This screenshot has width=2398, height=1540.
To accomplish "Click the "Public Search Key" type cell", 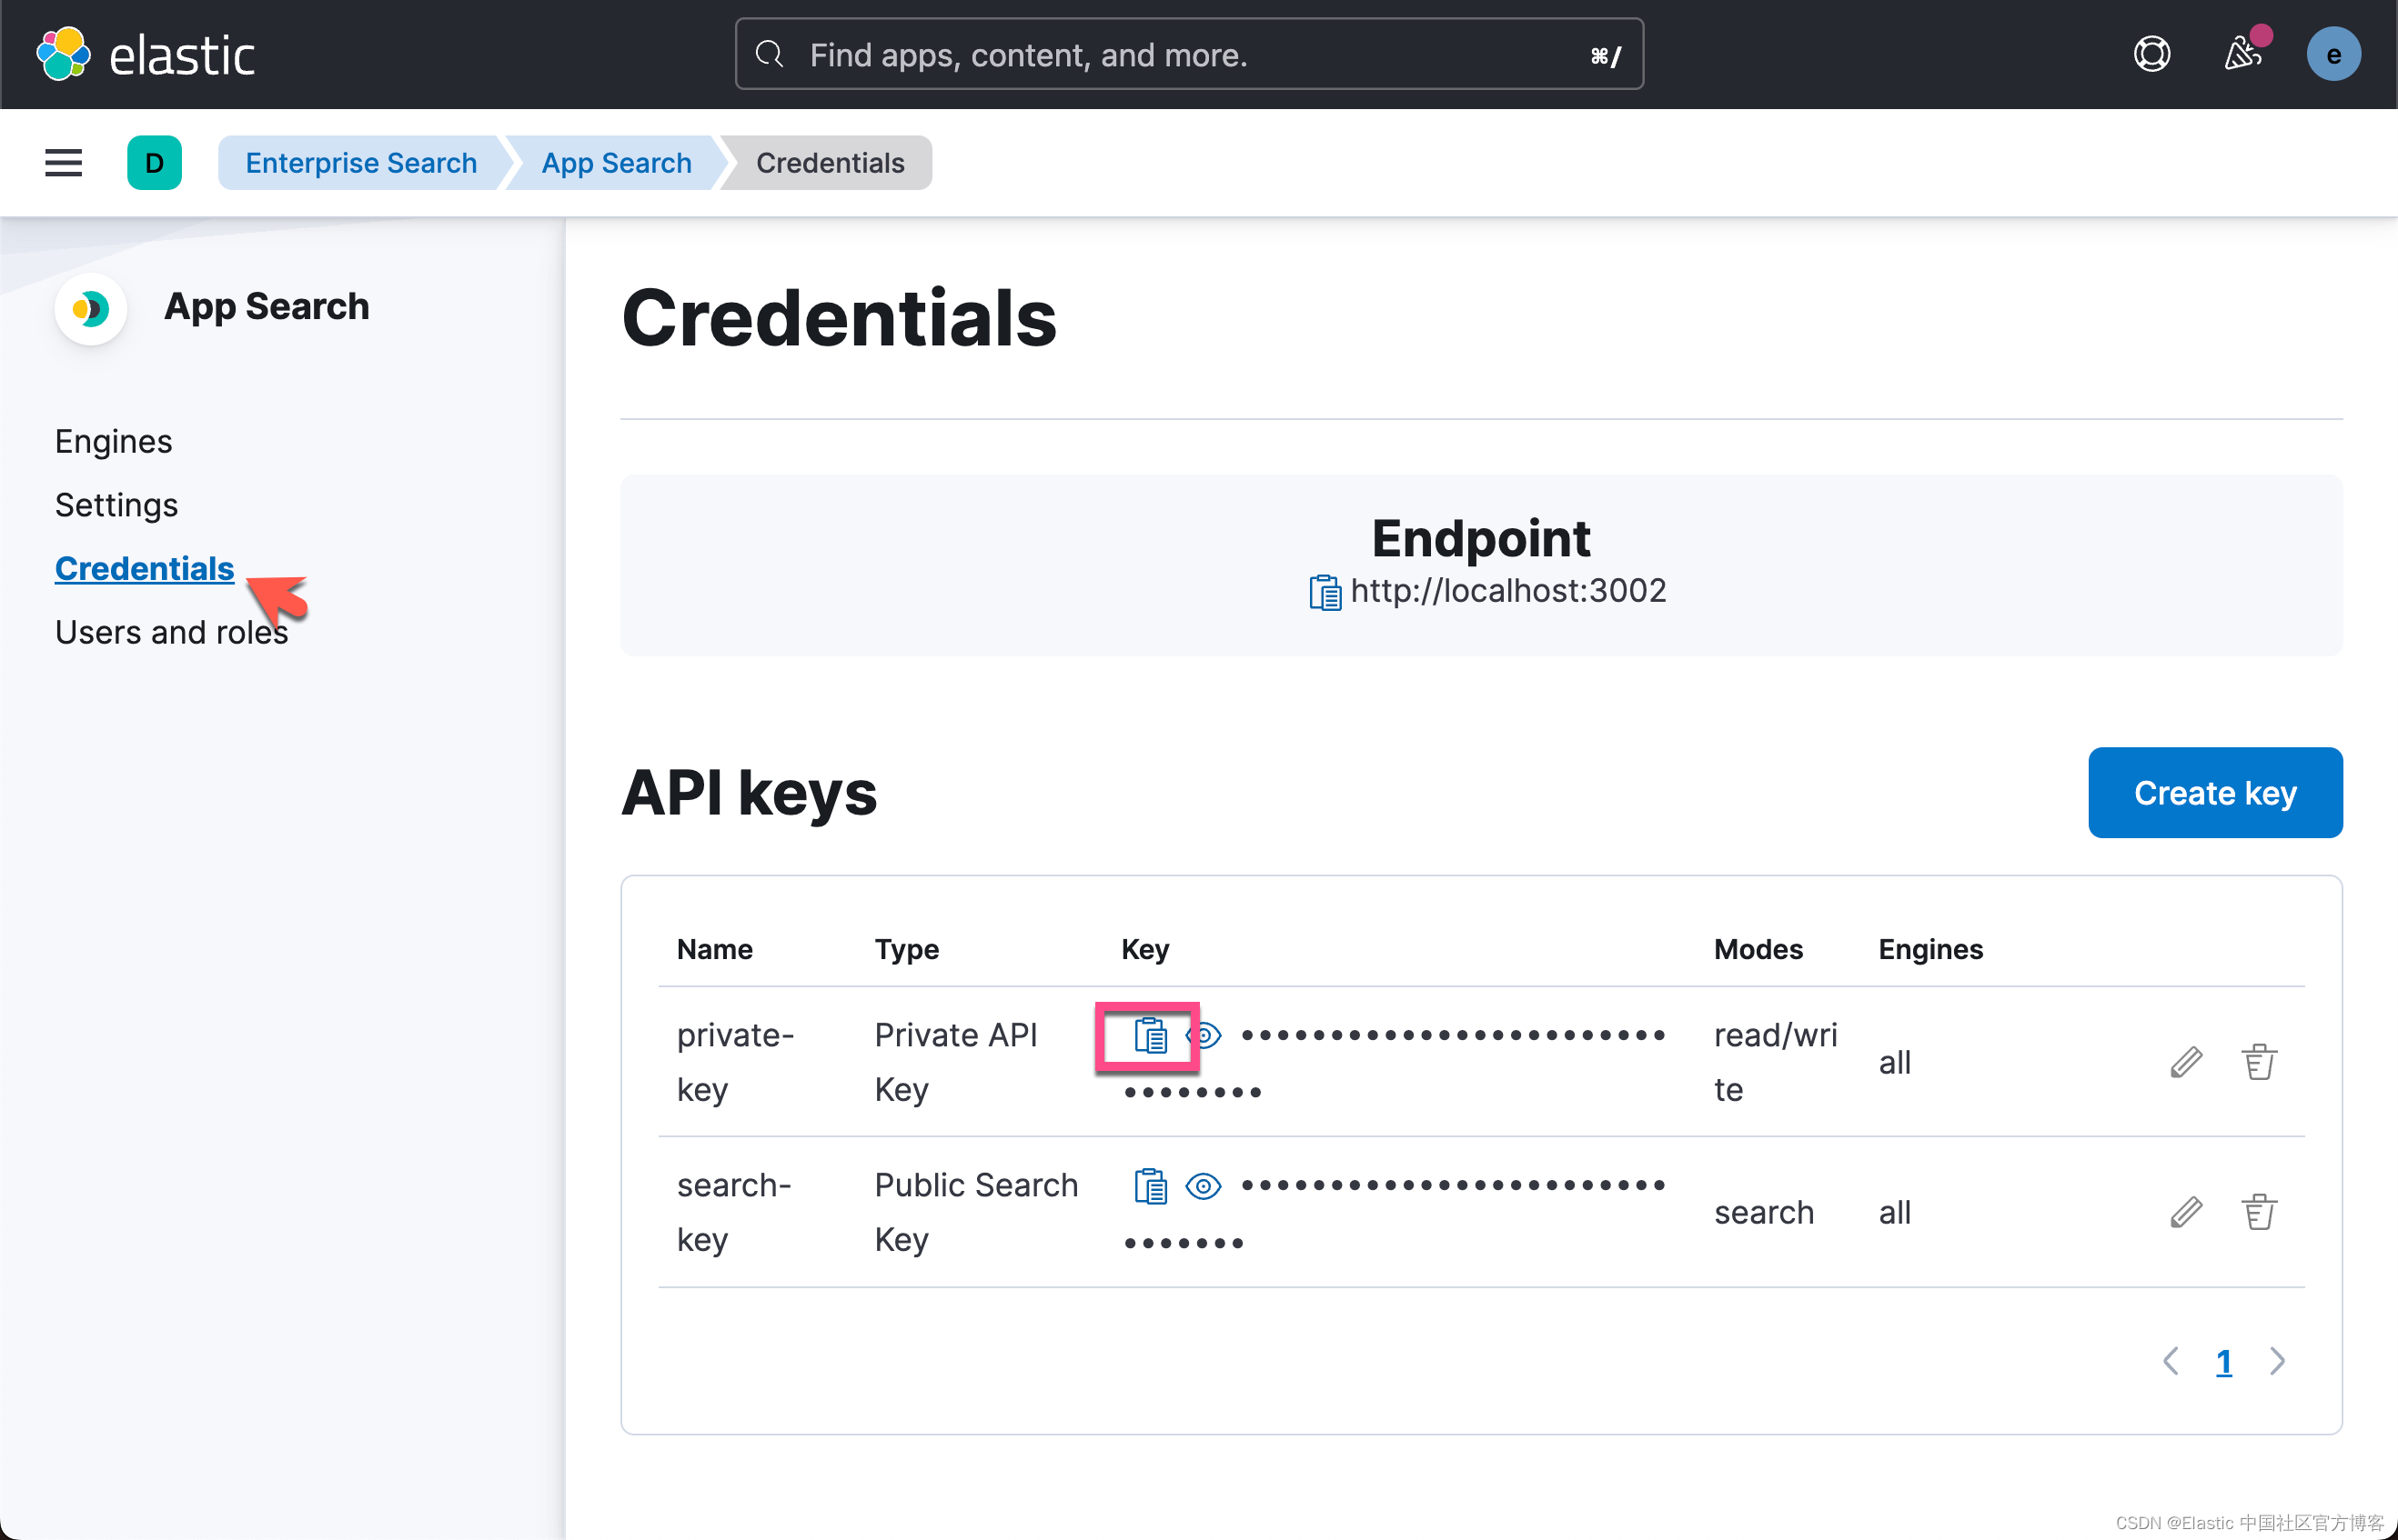I will pyautogui.click(x=976, y=1212).
